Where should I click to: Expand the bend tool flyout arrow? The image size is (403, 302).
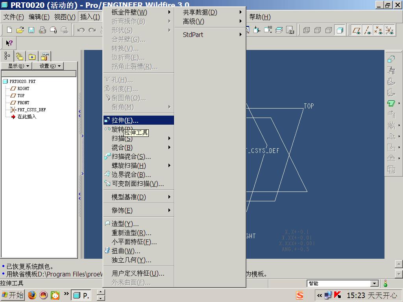399,125
